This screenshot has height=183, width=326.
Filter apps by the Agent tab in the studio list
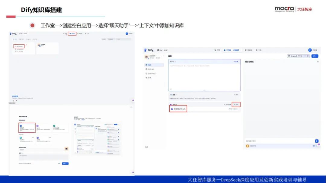[28, 39]
